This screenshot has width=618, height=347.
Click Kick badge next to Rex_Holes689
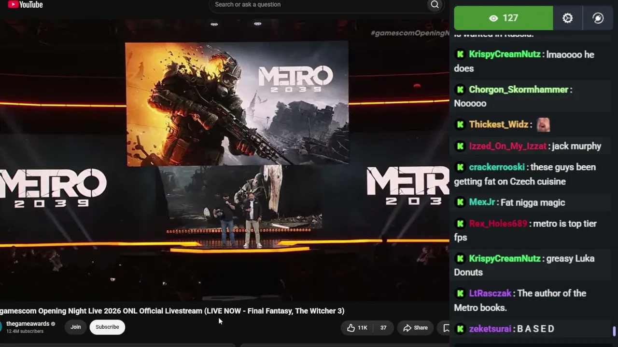[460, 224]
